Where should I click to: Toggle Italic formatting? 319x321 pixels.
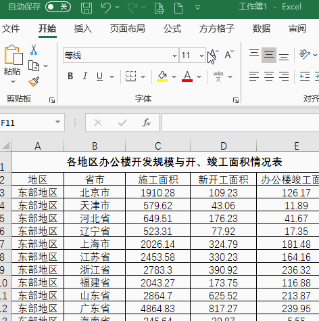click(85, 77)
